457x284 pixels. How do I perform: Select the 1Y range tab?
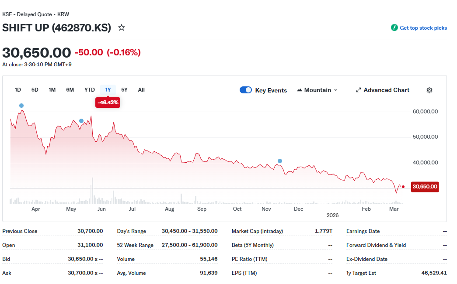coord(108,90)
